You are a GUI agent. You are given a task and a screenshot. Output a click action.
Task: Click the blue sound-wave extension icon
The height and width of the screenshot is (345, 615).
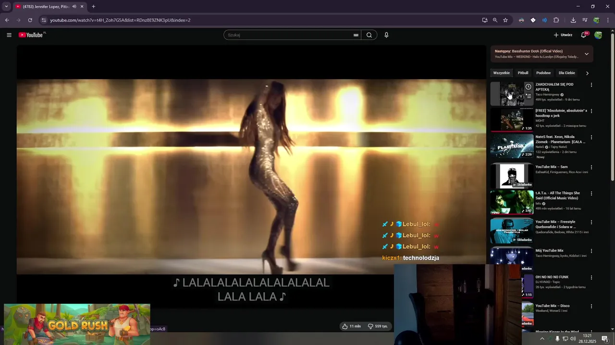(x=544, y=20)
